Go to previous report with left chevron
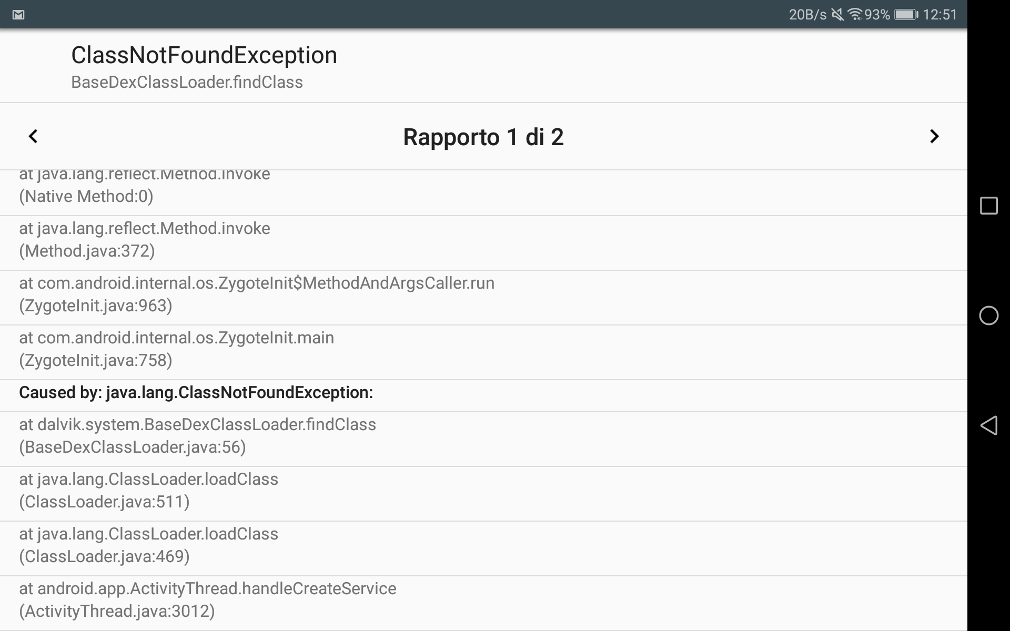This screenshot has height=631, width=1010. [x=33, y=137]
